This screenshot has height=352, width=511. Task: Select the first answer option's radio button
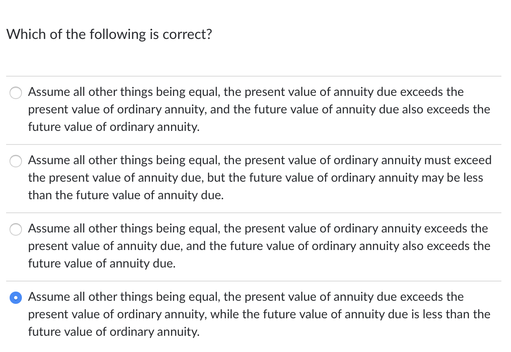(16, 93)
